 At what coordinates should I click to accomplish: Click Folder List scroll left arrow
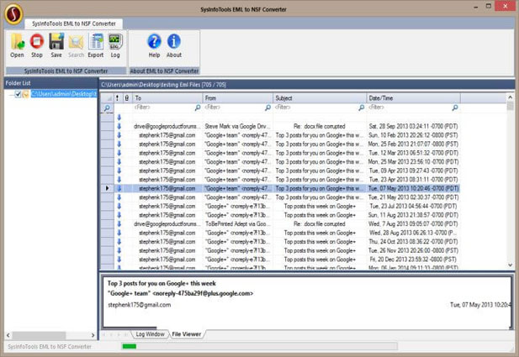8,335
